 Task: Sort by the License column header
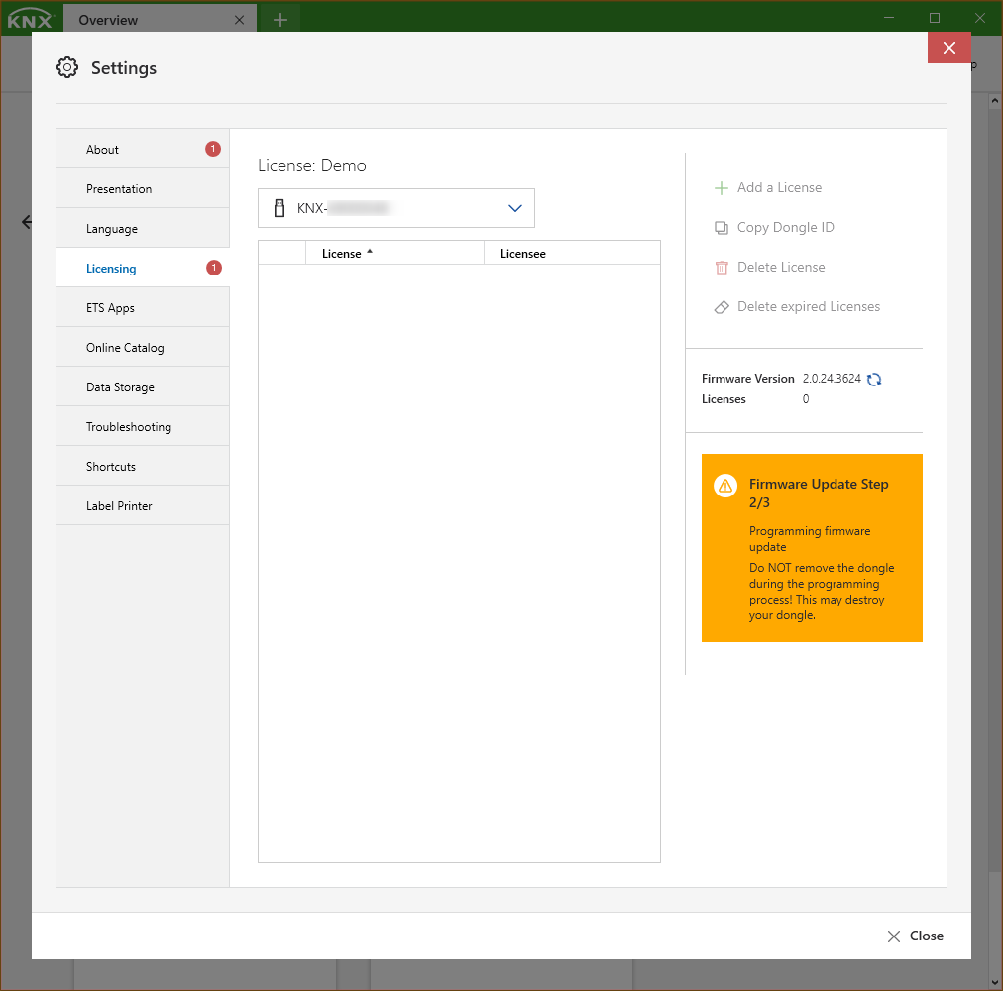394,254
